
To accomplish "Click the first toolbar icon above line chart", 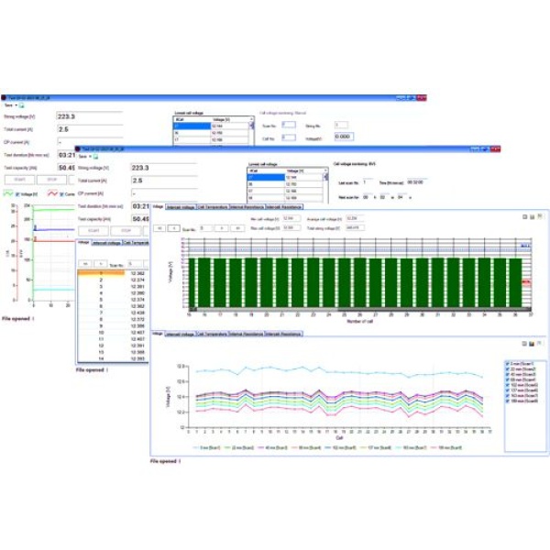I will [x=524, y=342].
